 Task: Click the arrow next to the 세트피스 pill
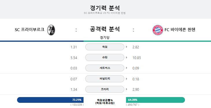127,68
